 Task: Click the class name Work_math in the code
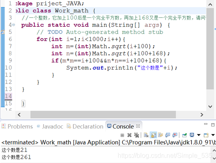pyautogui.click(x=72, y=11)
